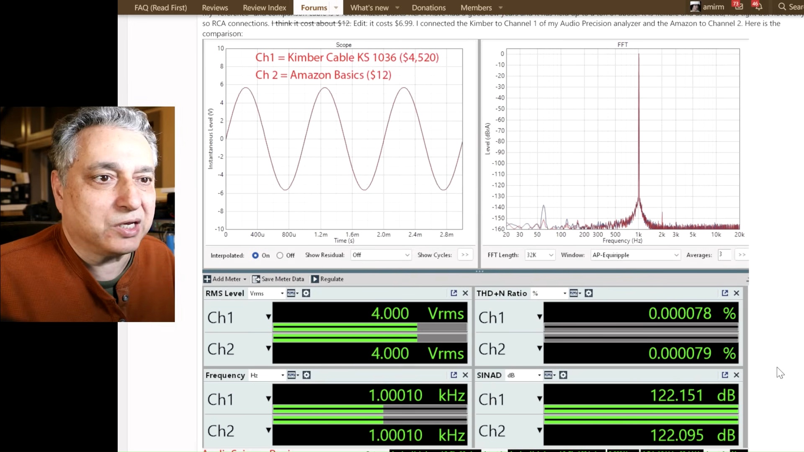Pop out the THD+N Ratio meter
The image size is (804, 452).
click(x=725, y=293)
